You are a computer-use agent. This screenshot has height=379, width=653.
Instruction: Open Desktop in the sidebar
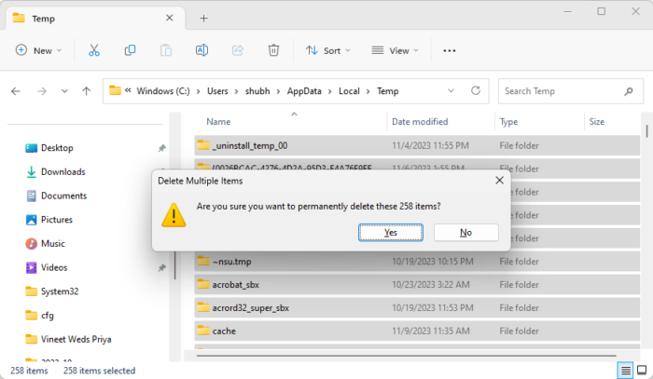[57, 148]
